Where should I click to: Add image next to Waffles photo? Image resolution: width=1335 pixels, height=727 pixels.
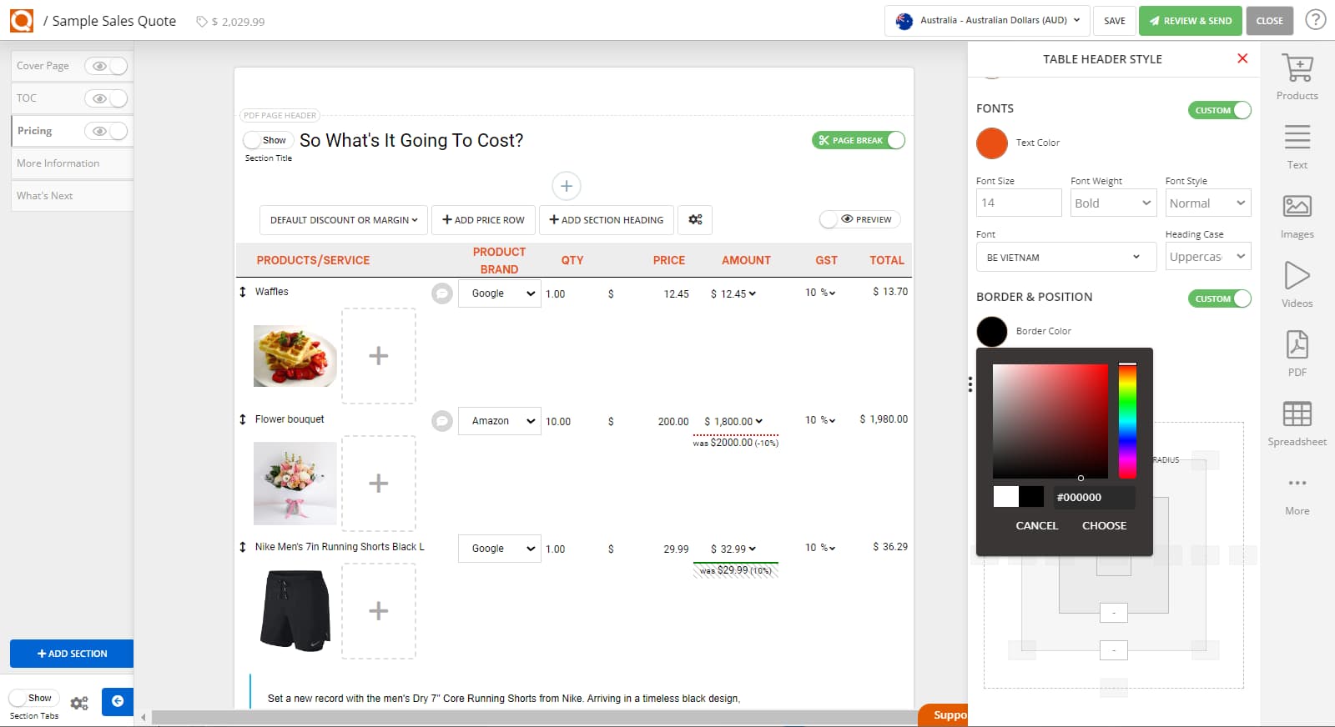tap(379, 356)
